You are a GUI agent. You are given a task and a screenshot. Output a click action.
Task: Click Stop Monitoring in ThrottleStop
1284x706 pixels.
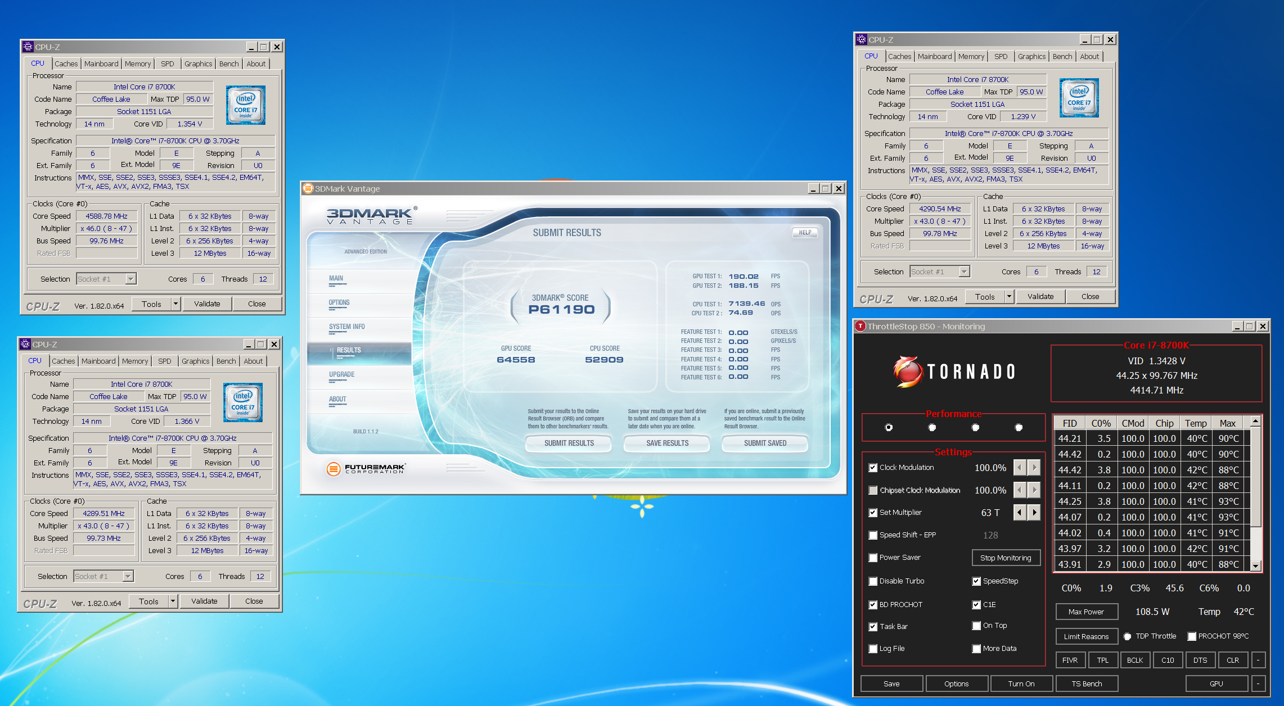coord(1006,558)
